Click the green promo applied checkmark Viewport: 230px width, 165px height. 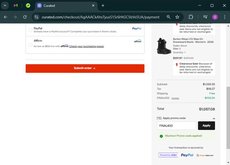pyautogui.click(x=161, y=136)
